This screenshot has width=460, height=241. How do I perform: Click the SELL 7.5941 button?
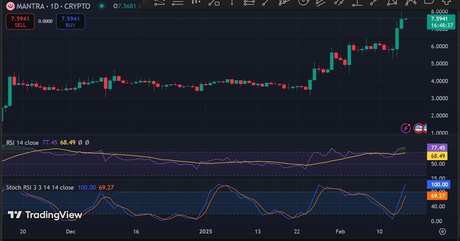[x=20, y=22]
